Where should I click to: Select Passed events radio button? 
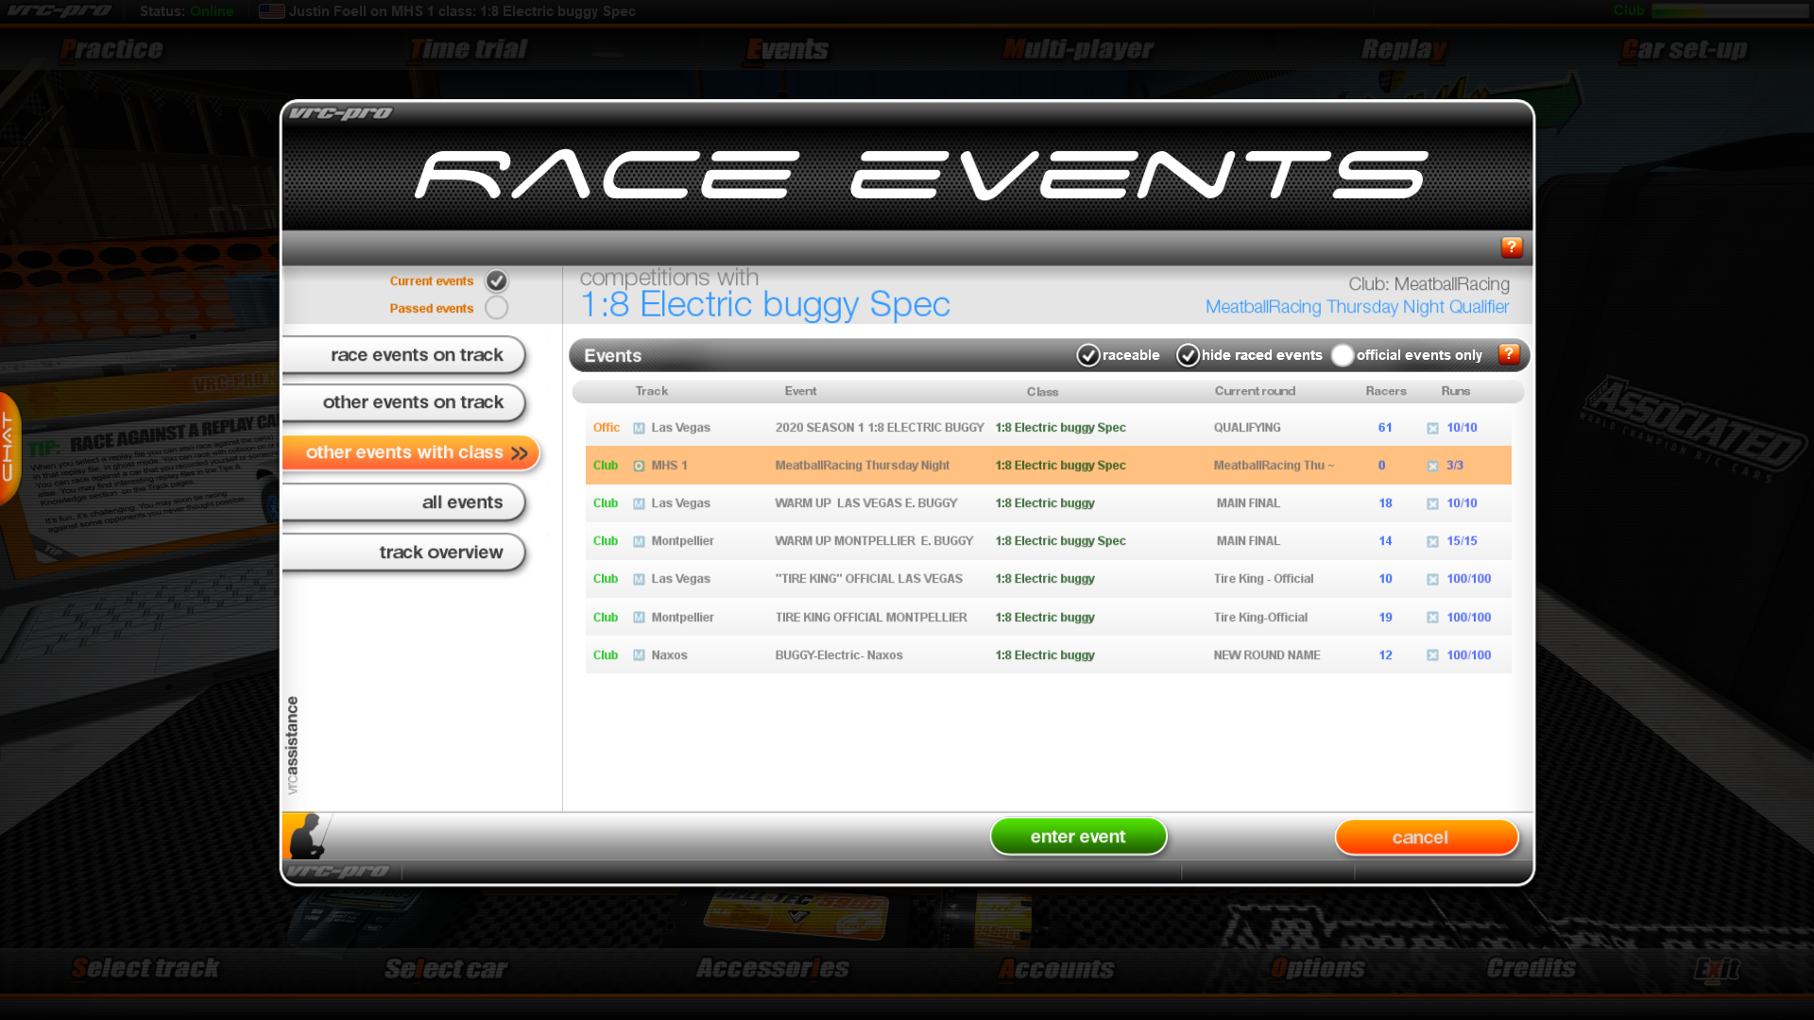click(496, 308)
